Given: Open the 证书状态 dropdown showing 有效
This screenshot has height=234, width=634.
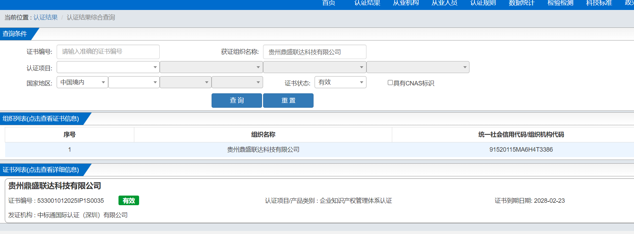Looking at the screenshot, I should (x=340, y=82).
